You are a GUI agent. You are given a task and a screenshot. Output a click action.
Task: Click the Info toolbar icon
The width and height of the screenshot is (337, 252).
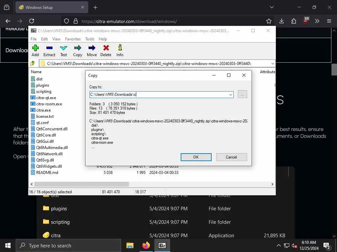pyautogui.click(x=120, y=51)
